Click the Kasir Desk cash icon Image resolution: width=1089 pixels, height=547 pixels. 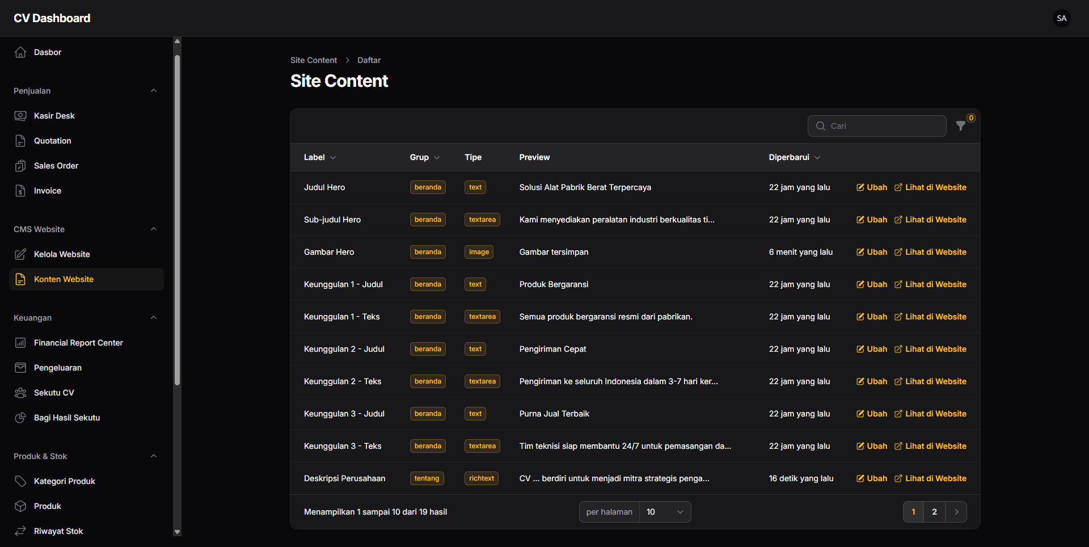[x=20, y=116]
